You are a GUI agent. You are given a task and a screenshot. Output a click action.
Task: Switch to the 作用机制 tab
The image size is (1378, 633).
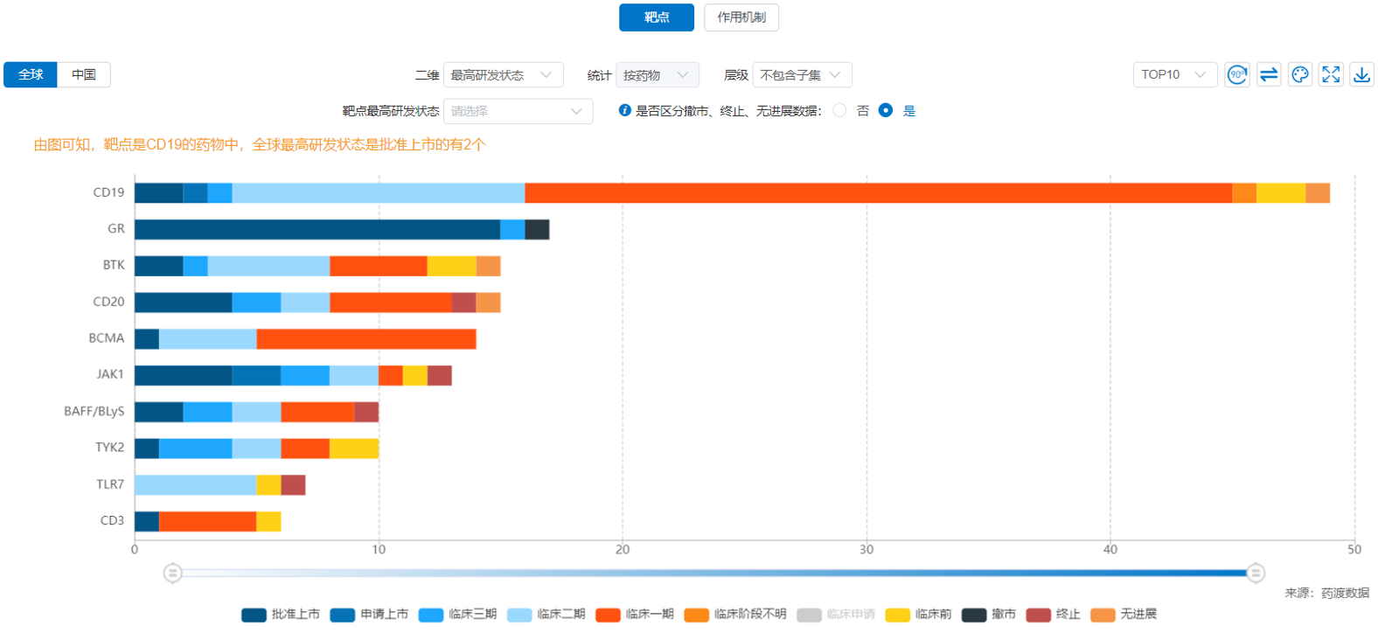(741, 17)
